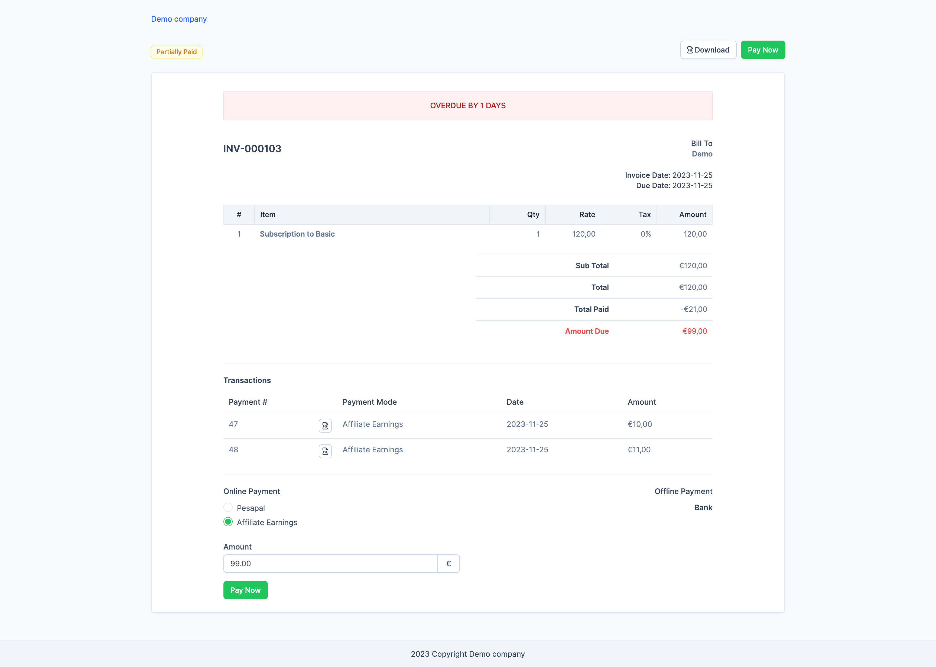The height and width of the screenshot is (667, 936).
Task: Click payment number 47
Action: click(x=233, y=424)
